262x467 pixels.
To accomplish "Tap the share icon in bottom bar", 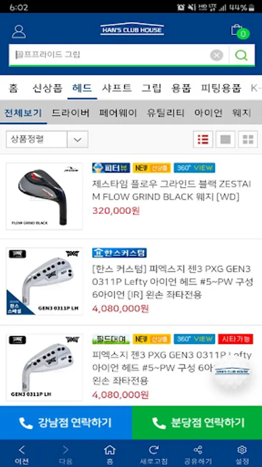I will coord(198,454).
